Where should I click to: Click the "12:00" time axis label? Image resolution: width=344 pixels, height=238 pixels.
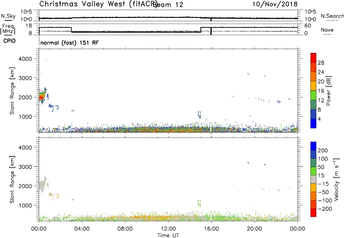pyautogui.click(x=168, y=229)
